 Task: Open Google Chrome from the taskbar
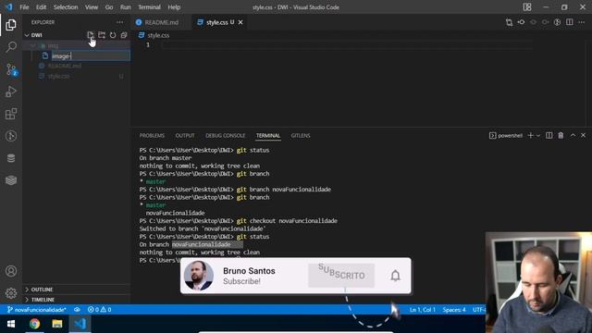pos(34,324)
